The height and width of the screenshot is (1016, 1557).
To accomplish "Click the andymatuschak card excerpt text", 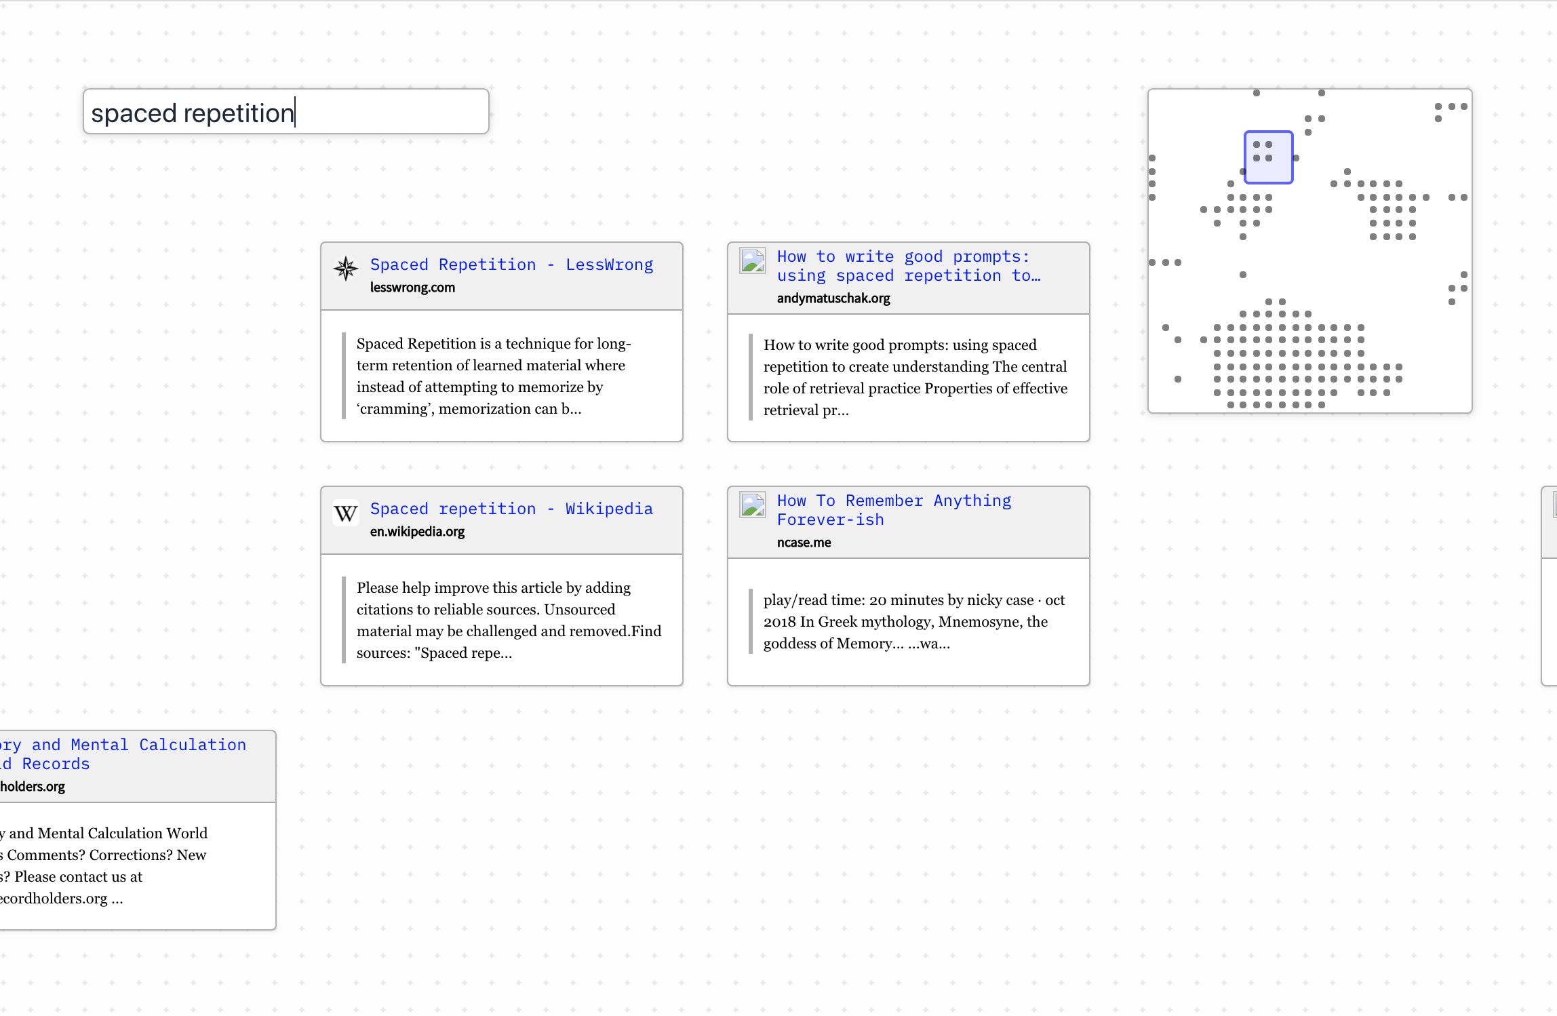I will pos(914,377).
